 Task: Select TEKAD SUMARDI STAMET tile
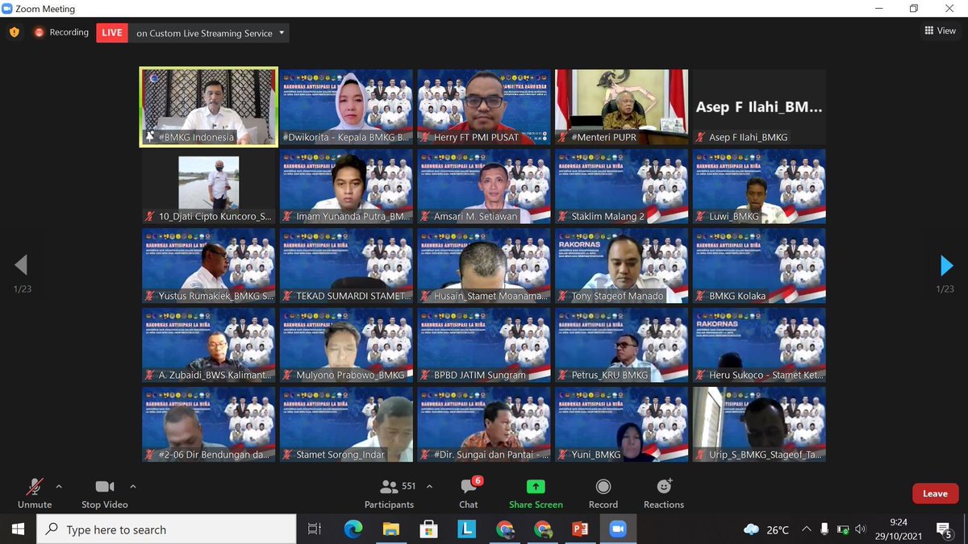coord(346,265)
